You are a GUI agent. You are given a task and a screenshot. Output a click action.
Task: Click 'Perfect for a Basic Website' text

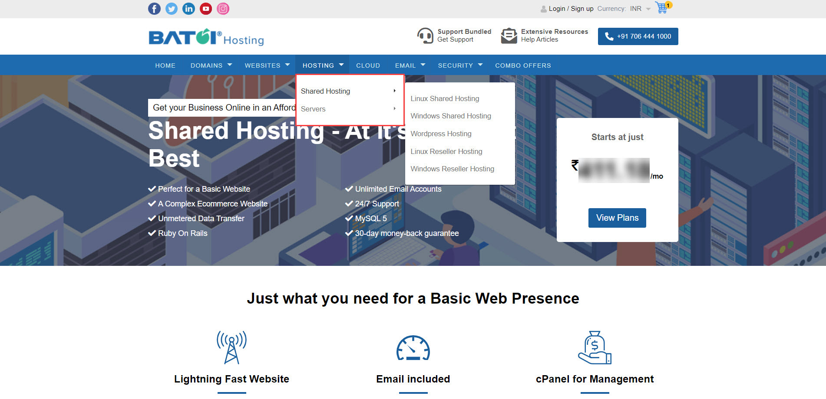(x=204, y=189)
